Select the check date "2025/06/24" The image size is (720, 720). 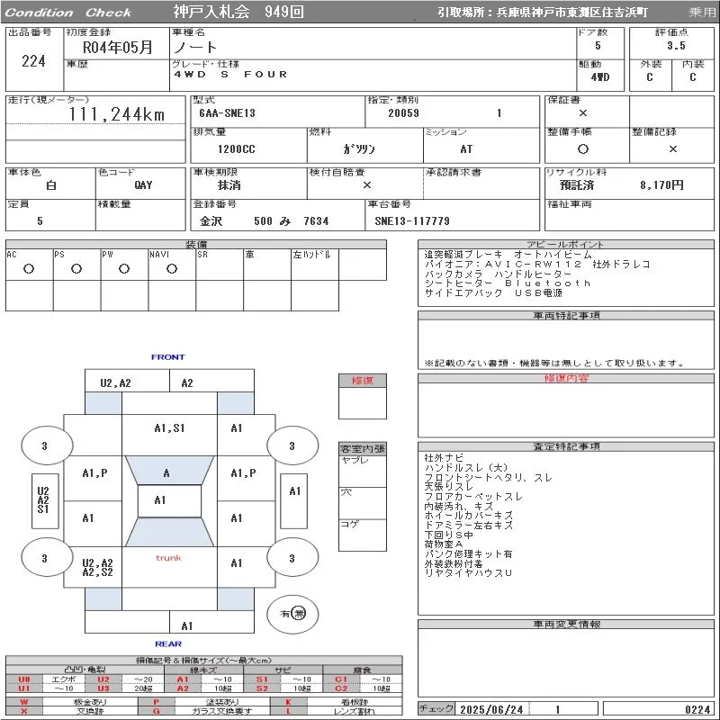[x=491, y=709]
